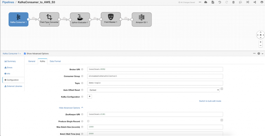Click info icon beside Auto Offset Reset
The width and height of the screenshot is (265, 136).
(82, 90)
